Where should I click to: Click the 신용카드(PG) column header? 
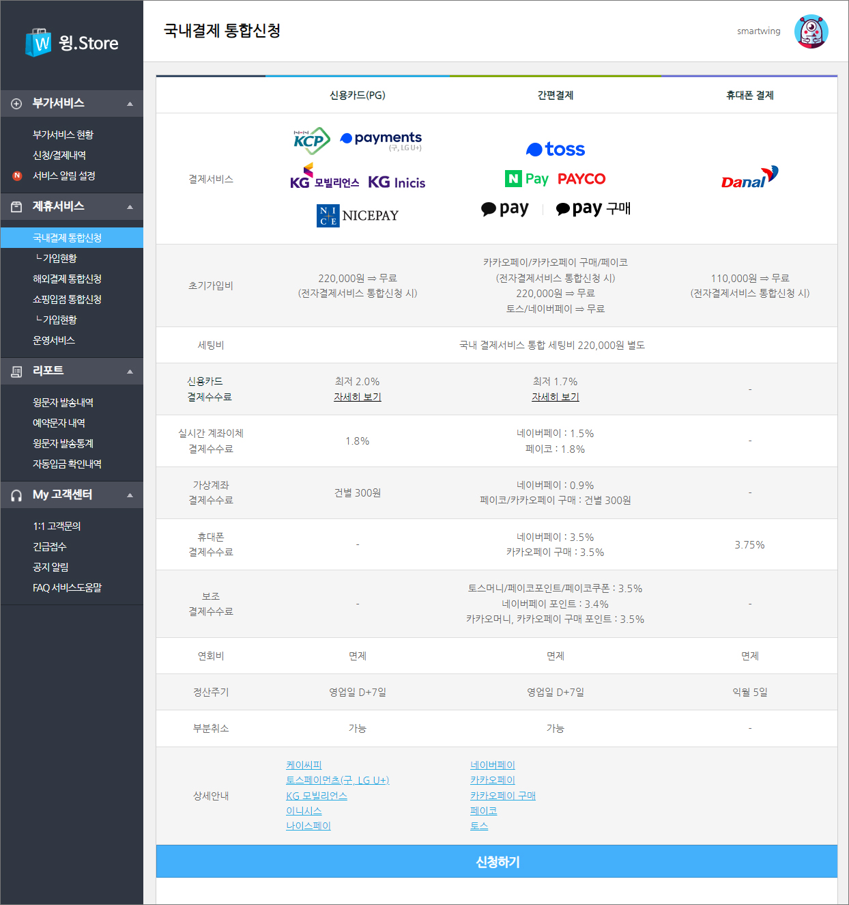coord(358,96)
